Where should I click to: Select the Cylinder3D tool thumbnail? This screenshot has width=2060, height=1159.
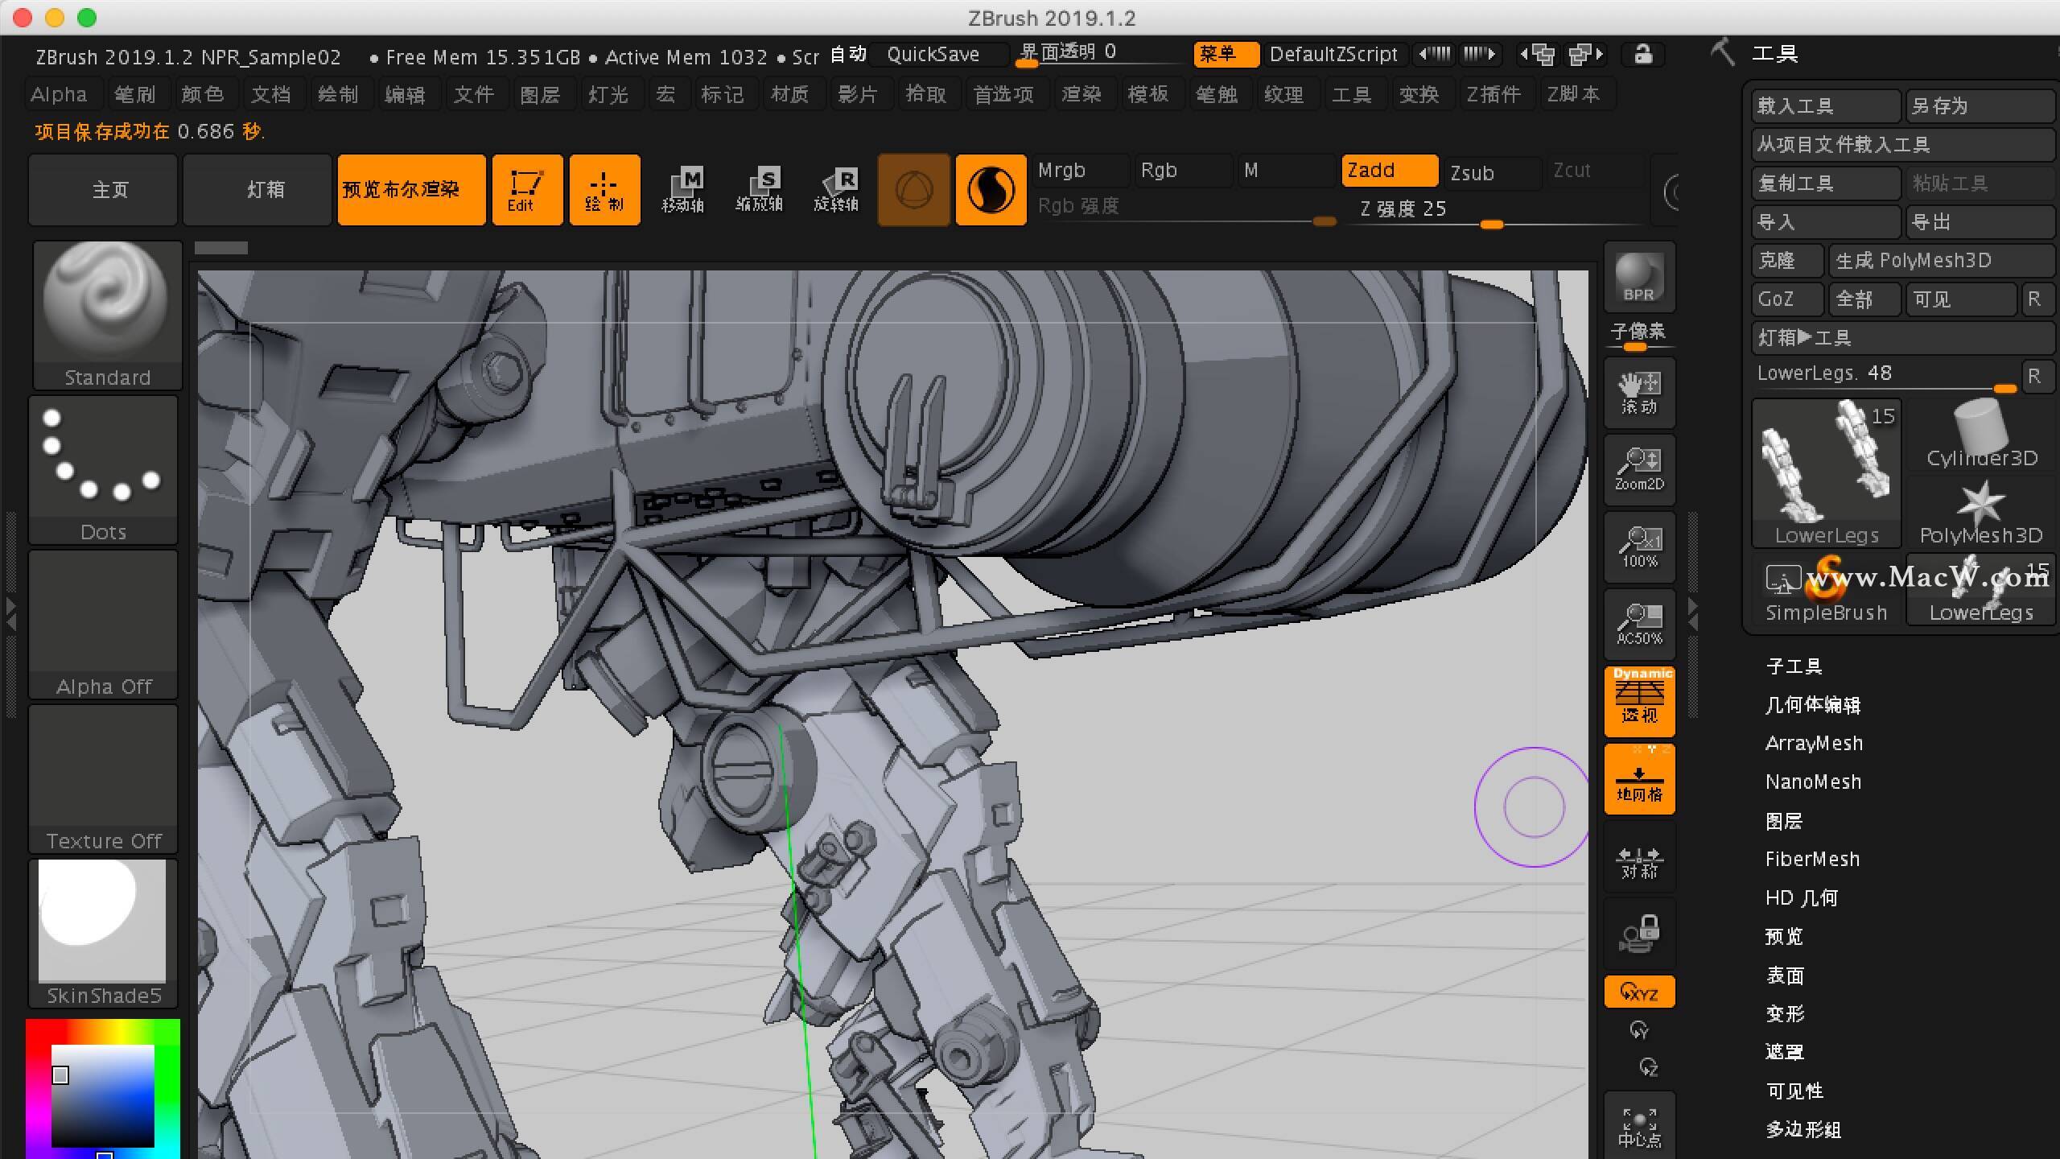1981,435
